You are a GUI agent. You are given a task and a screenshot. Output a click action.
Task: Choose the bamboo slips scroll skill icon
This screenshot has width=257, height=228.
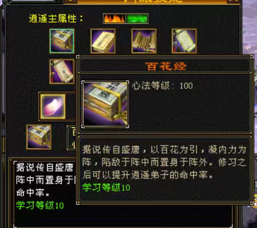tap(144, 41)
